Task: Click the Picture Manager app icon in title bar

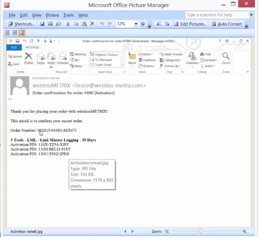Action: pos(7,5)
